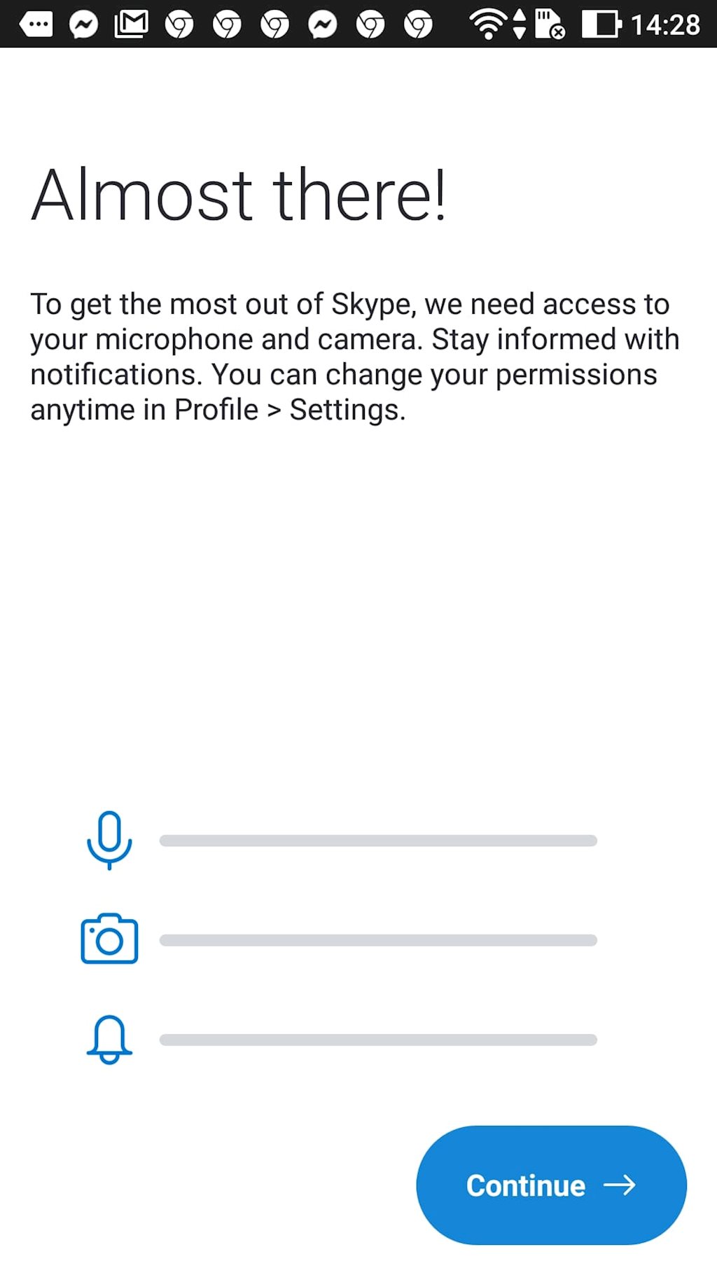Tap the blue camera permission icon
The width and height of the screenshot is (717, 1275).
[x=109, y=939]
